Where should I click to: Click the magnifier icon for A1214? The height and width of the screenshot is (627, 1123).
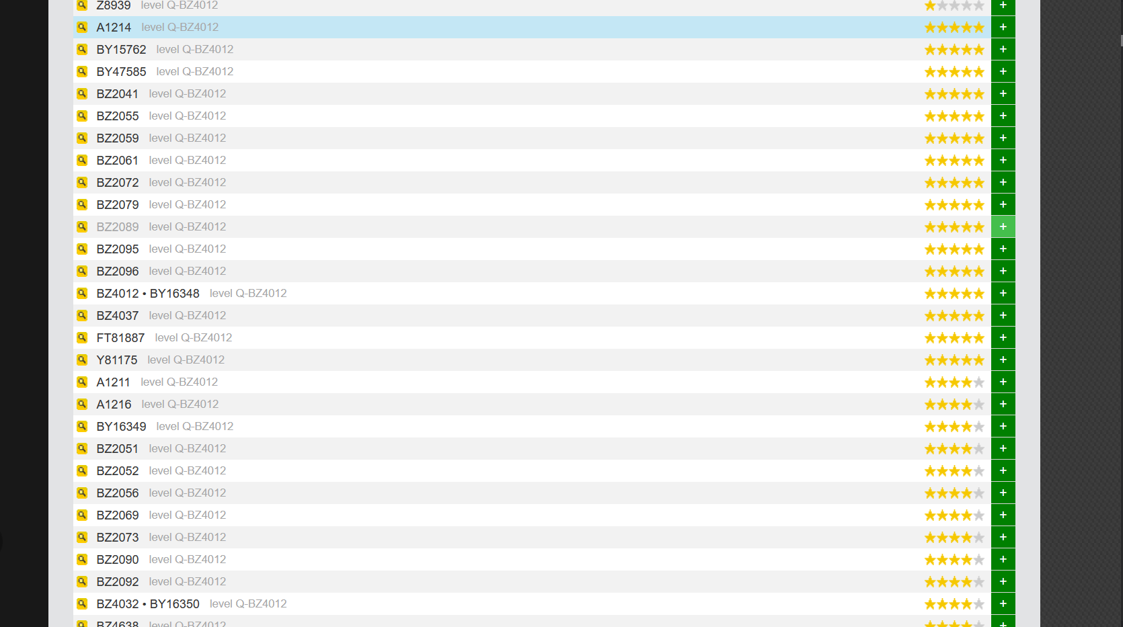point(82,28)
